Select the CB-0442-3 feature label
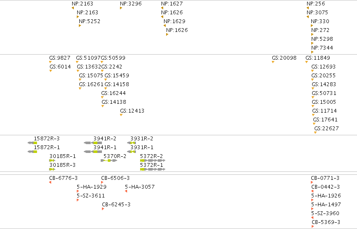The image size is (357, 229). pyautogui.click(x=326, y=187)
